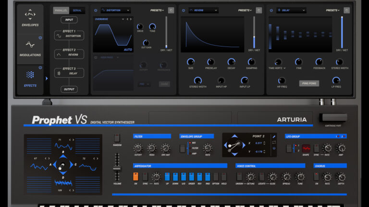Go to previous distortion mode arrow
This screenshot has width=369, height=207.
(x=127, y=19)
